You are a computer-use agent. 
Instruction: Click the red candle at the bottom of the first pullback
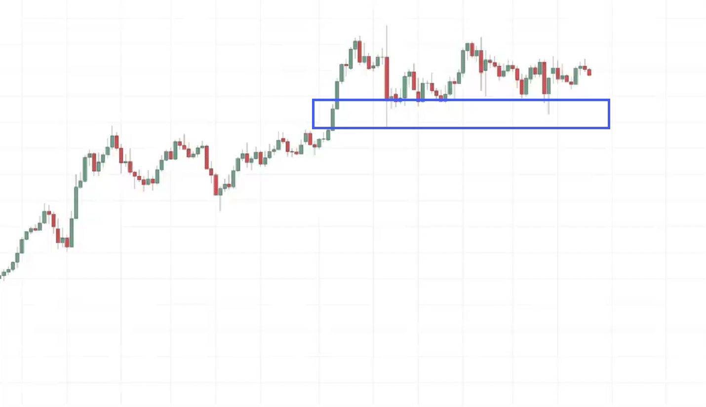click(67, 242)
